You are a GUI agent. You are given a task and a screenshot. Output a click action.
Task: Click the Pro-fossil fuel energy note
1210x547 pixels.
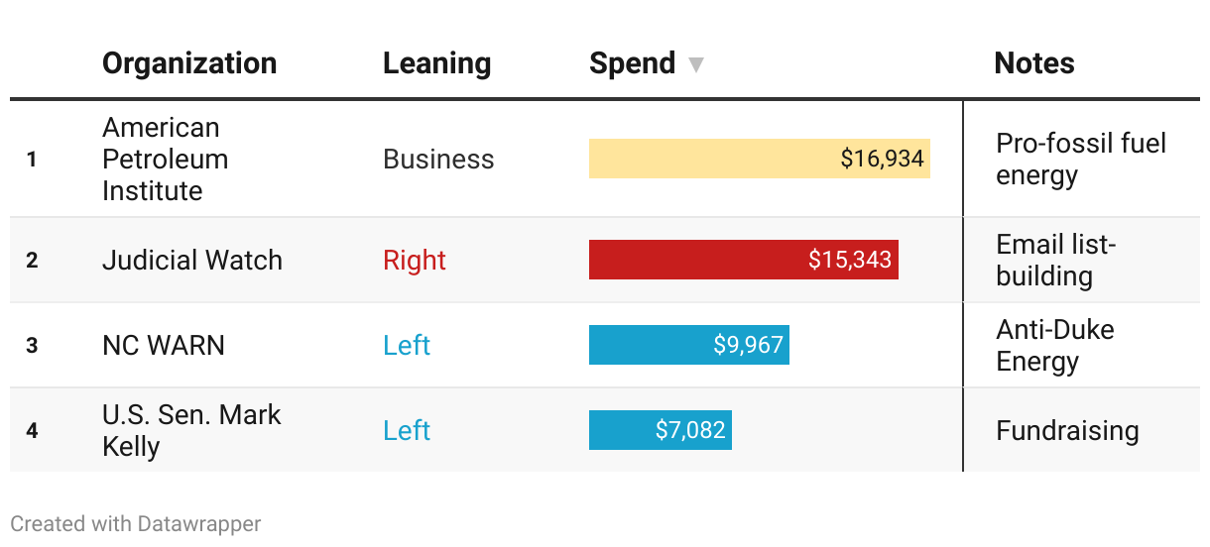[1081, 159]
